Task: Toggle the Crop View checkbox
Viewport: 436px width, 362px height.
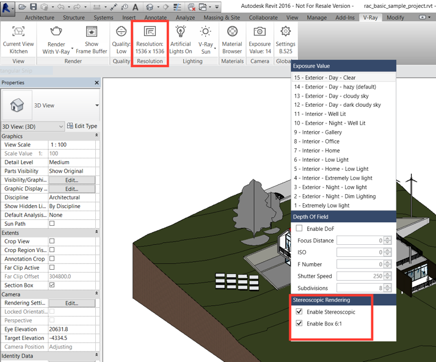Action: [52, 241]
